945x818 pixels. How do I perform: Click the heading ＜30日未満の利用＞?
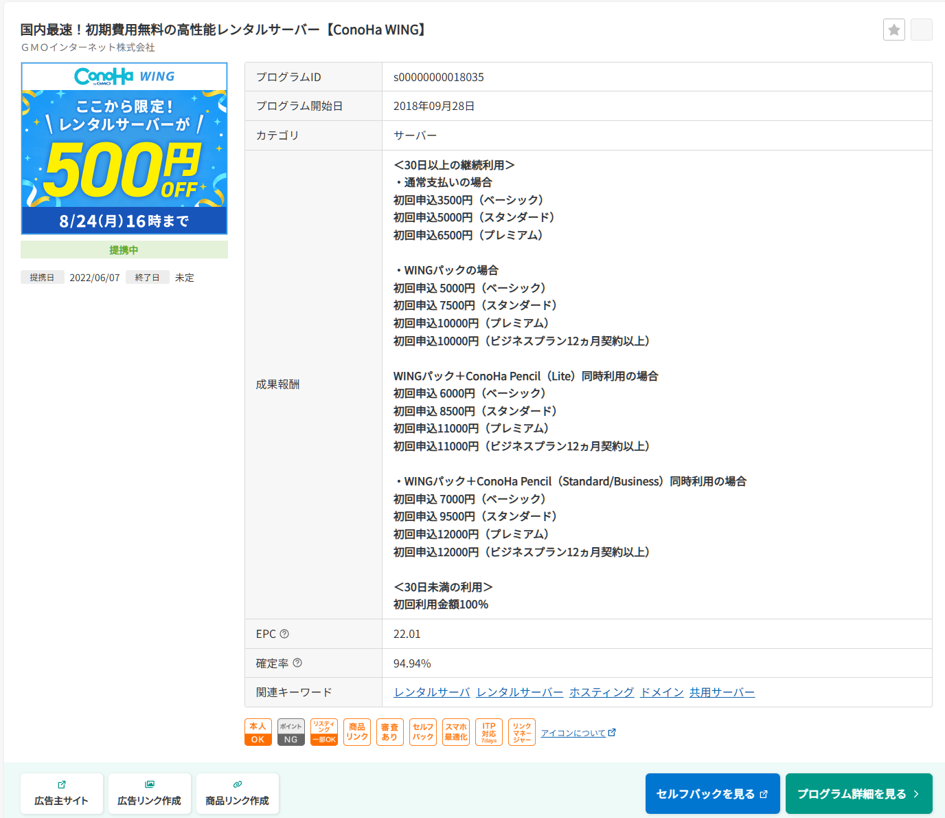[x=444, y=587]
